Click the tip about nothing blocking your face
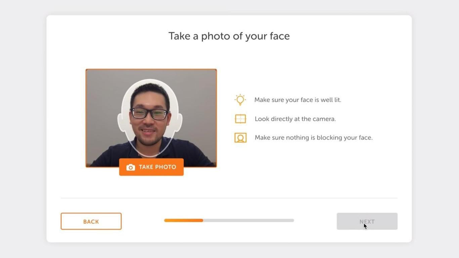The height and width of the screenshot is (258, 459). (313, 137)
